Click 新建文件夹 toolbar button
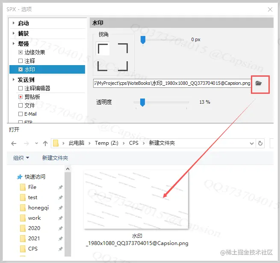 [x=55, y=158]
